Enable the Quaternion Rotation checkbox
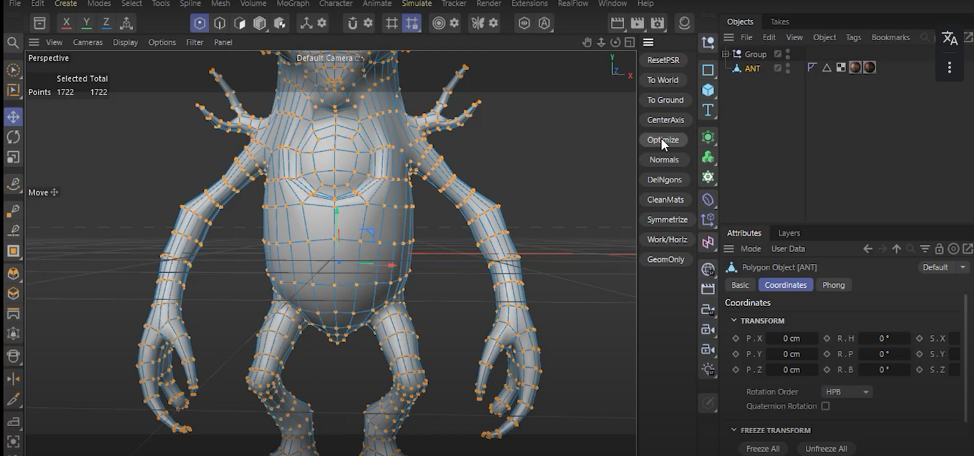The width and height of the screenshot is (974, 456). (x=825, y=406)
